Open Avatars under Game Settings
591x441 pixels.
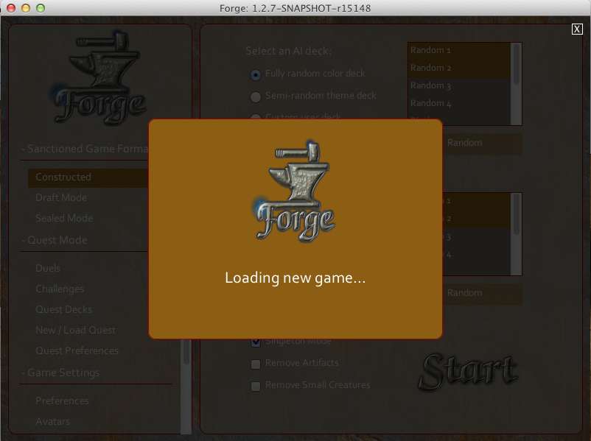[x=53, y=422]
